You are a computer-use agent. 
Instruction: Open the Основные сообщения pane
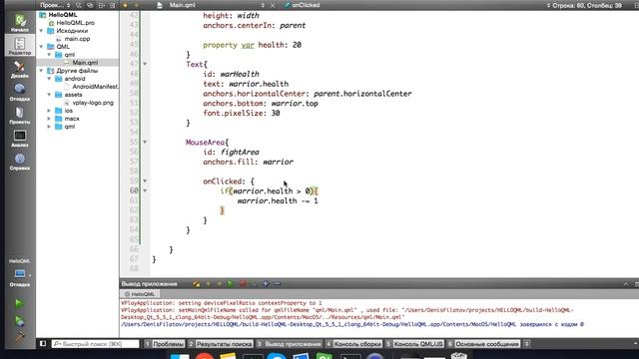[483, 344]
